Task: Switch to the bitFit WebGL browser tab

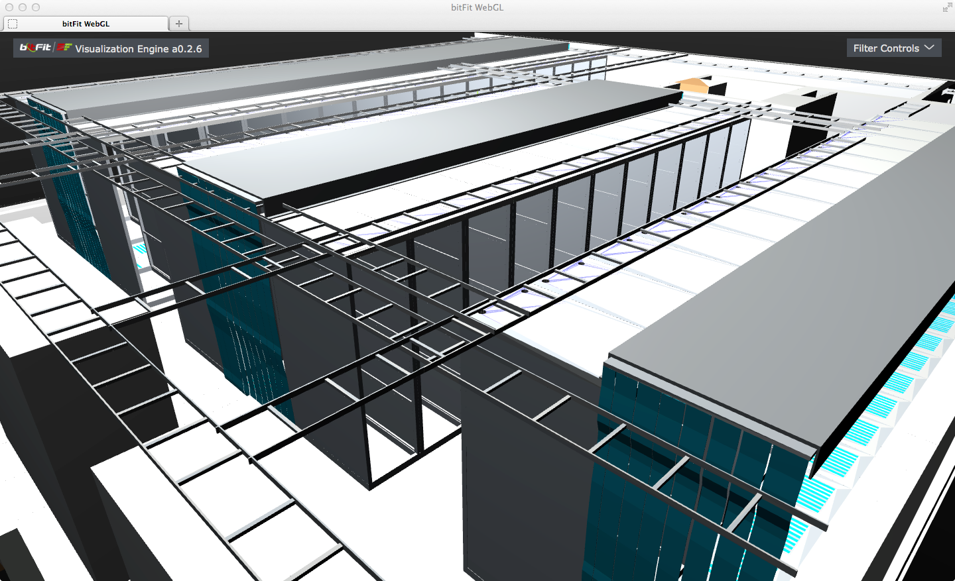Action: point(86,23)
